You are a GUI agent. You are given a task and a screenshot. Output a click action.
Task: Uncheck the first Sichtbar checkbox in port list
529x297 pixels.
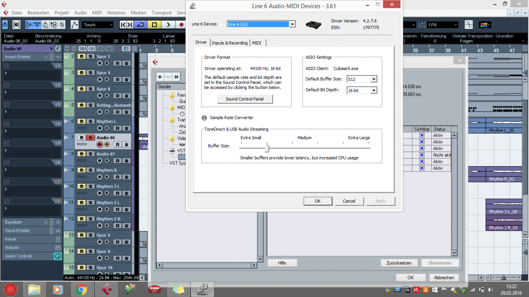pyautogui.click(x=422, y=135)
